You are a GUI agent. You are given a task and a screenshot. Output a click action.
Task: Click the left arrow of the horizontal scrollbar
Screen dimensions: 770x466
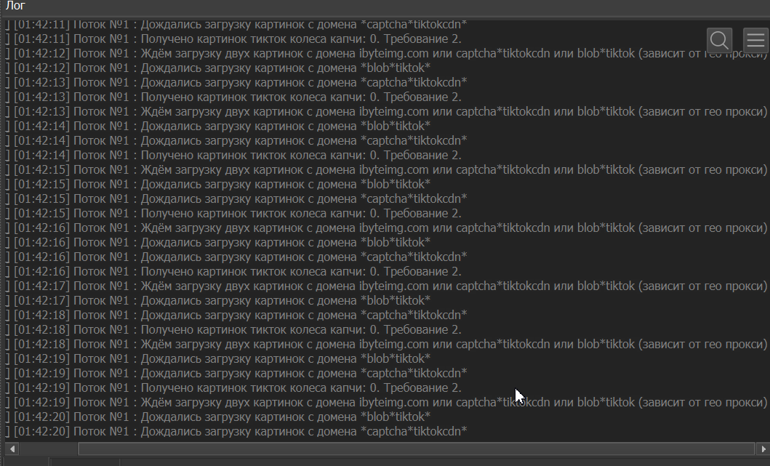coord(12,449)
